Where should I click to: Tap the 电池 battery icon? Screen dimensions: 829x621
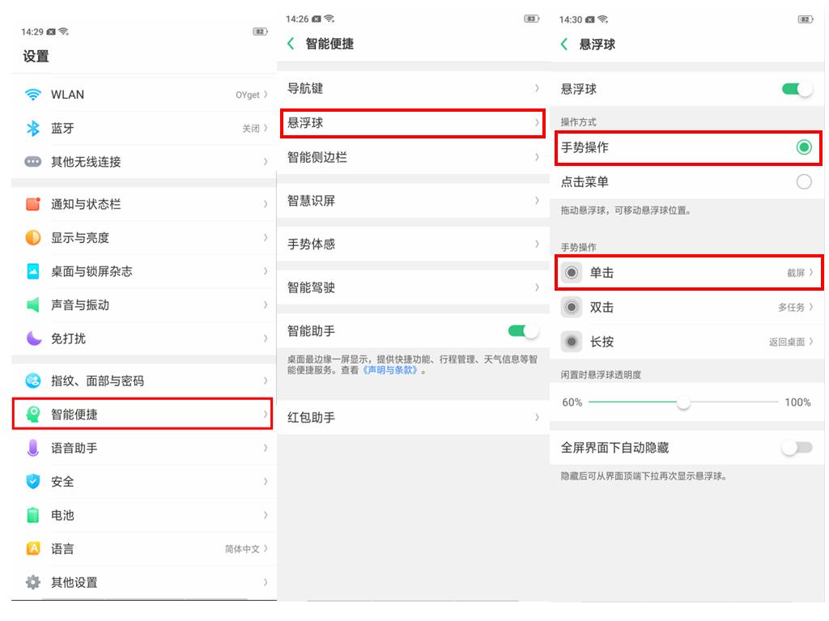(x=33, y=515)
